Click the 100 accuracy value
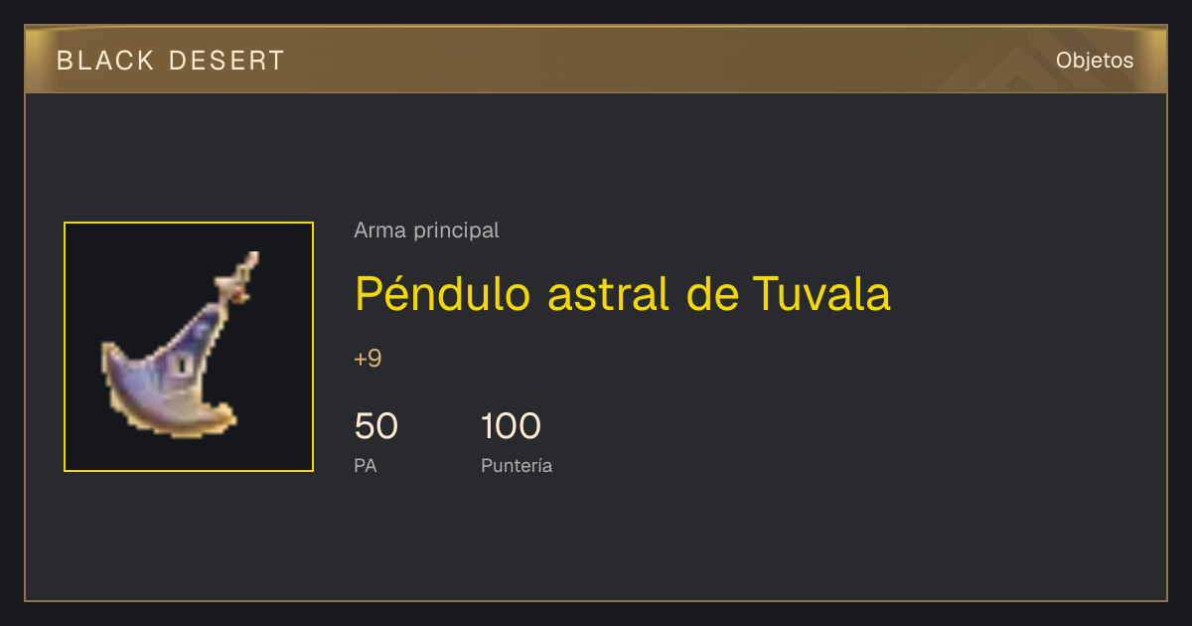The height and width of the screenshot is (626, 1192). coord(511,426)
